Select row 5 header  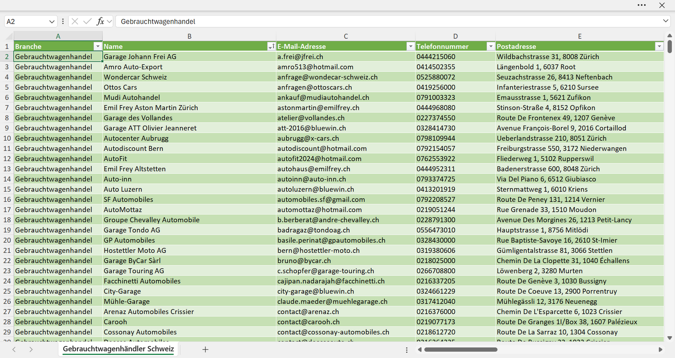[x=7, y=87]
